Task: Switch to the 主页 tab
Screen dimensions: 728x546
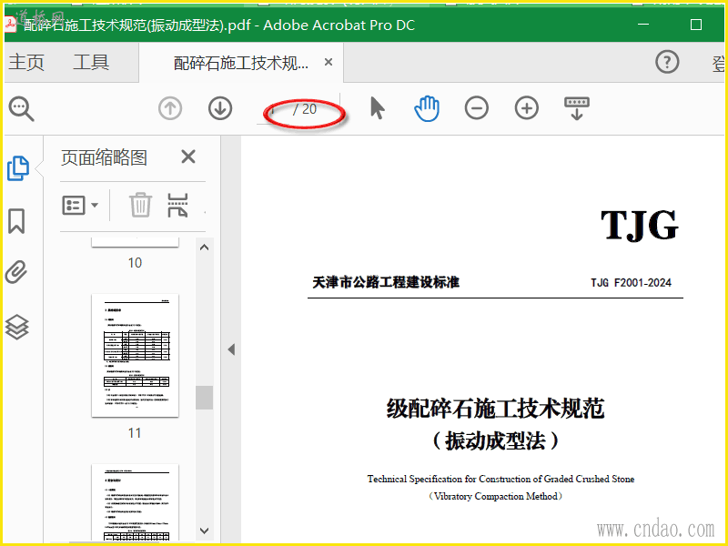Action: 26,62
